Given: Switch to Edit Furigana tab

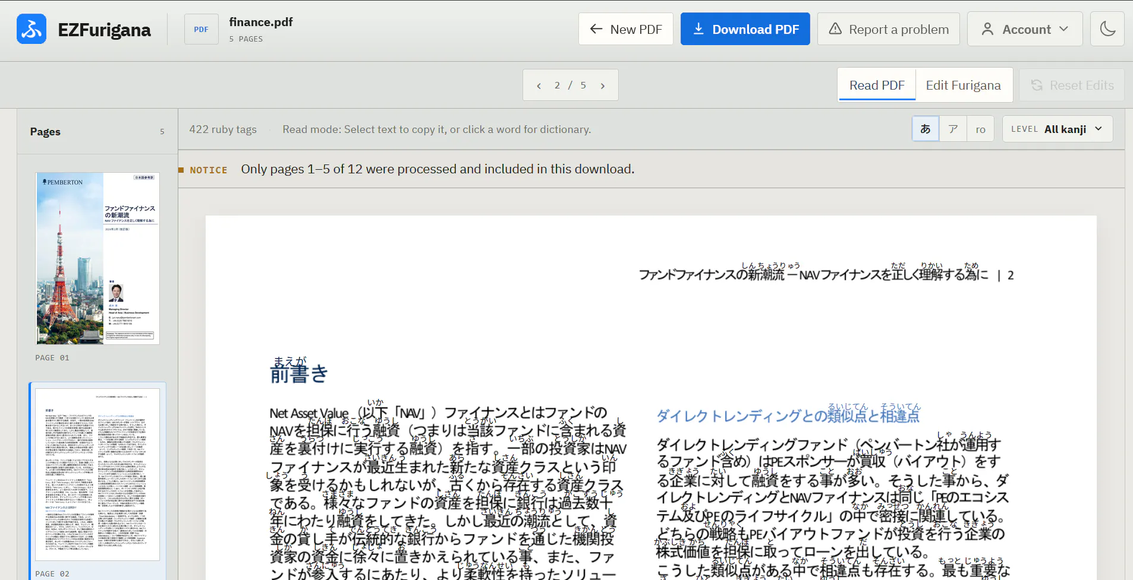Looking at the screenshot, I should tap(963, 85).
